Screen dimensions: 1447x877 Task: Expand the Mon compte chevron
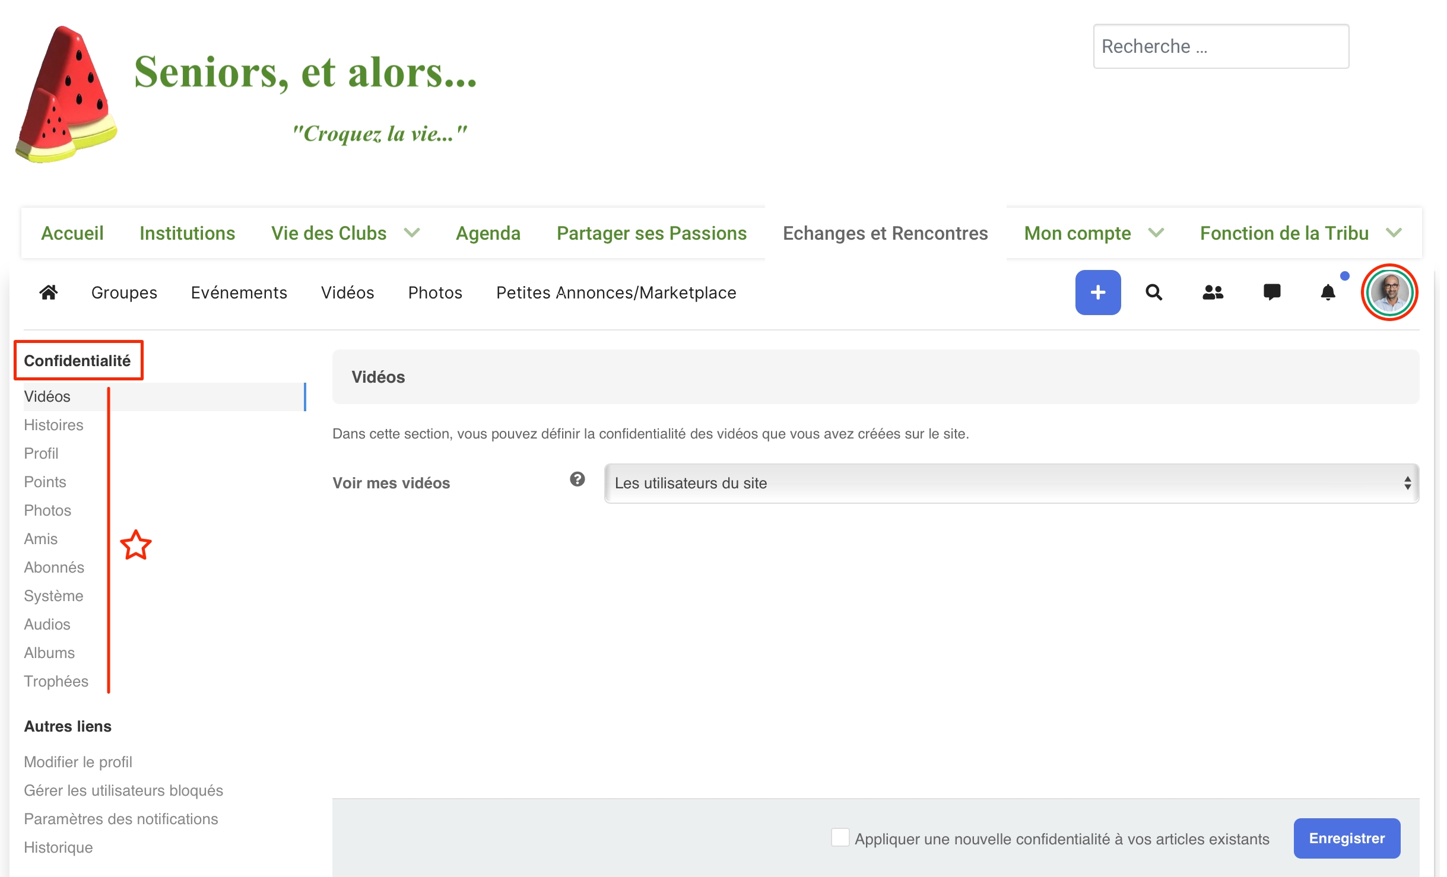pos(1156,233)
